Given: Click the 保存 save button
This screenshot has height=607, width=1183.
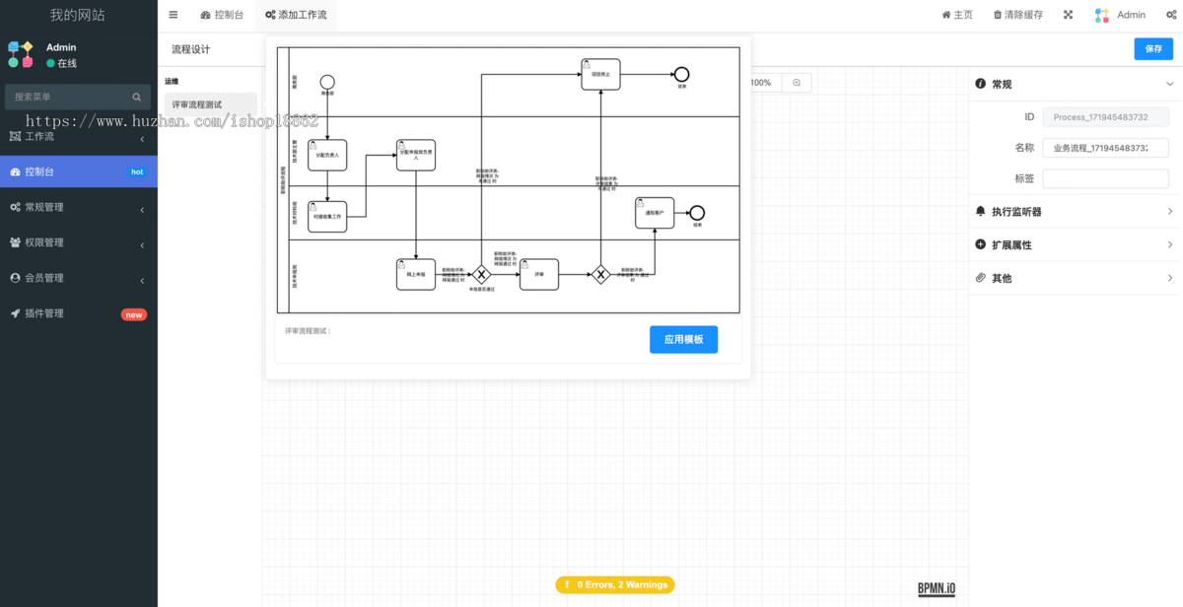Looking at the screenshot, I should click(x=1152, y=49).
